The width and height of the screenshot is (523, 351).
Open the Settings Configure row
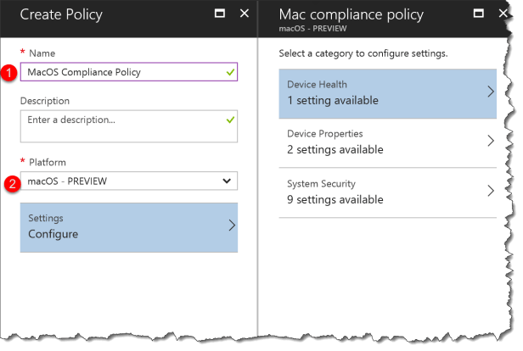[x=127, y=226]
